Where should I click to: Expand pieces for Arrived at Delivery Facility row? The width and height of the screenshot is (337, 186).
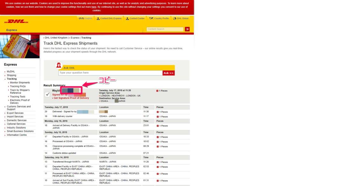tap(158, 126)
